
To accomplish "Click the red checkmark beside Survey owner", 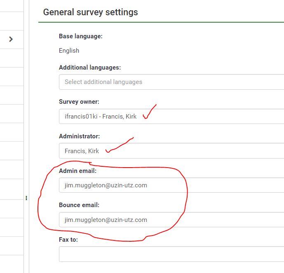I will click(x=149, y=112).
